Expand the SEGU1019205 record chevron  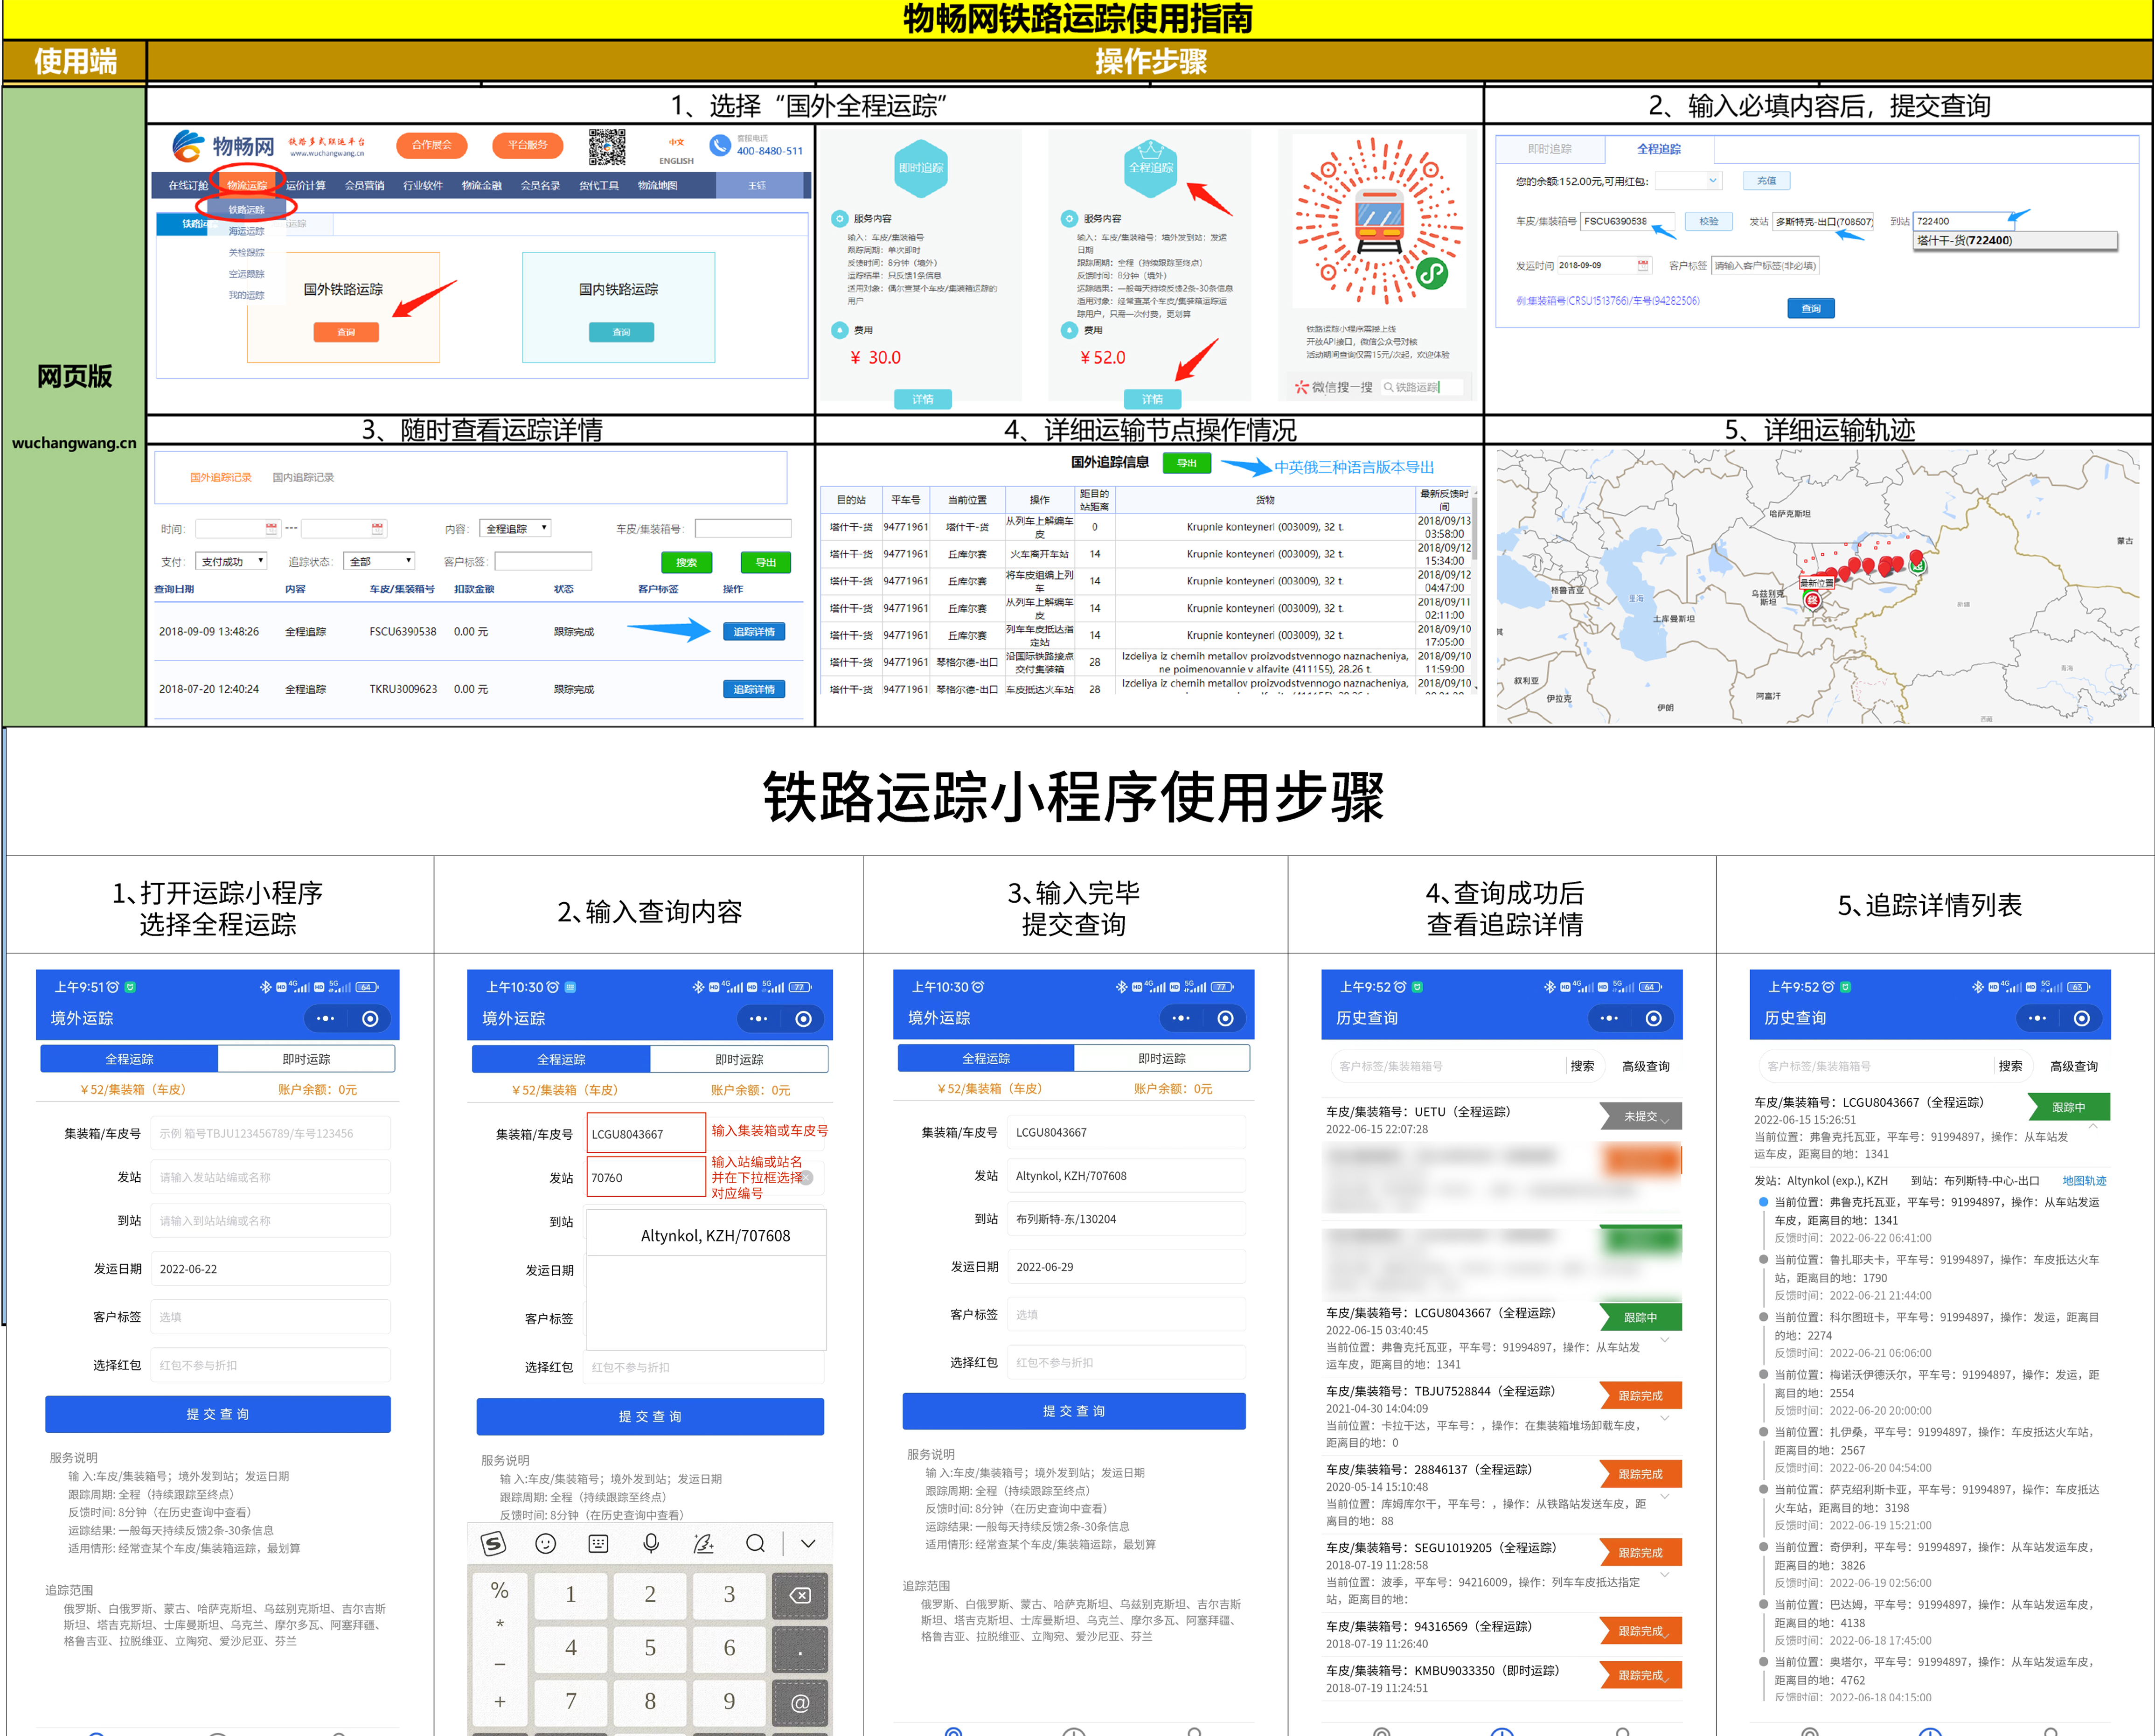[1665, 1575]
